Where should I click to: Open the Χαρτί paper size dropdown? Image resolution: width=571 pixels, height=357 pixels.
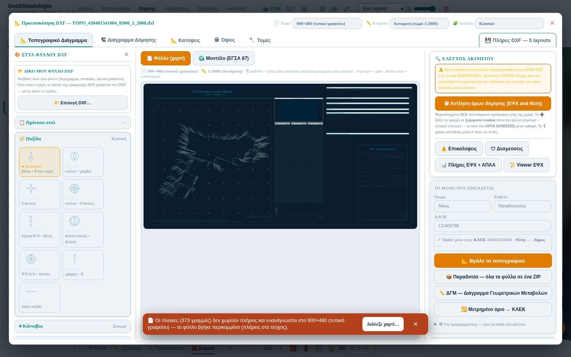coord(327,23)
